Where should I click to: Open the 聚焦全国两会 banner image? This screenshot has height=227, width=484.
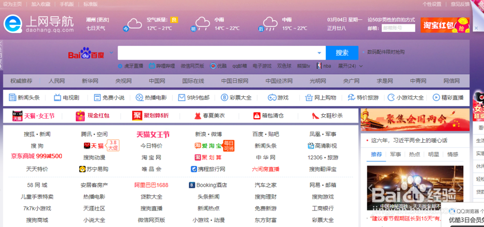415,120
